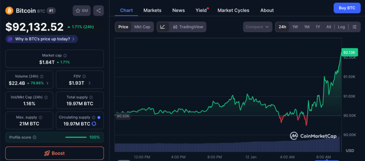This screenshot has height=161, width=365.
Task: Click the Bitcoin logo icon
Action: (x=9, y=11)
